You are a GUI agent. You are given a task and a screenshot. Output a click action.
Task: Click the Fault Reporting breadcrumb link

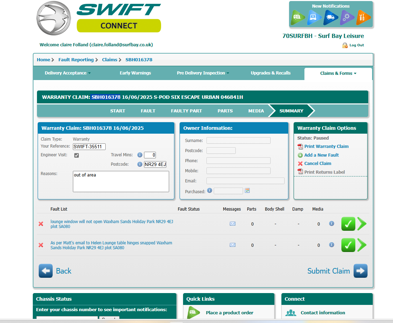(x=76, y=60)
